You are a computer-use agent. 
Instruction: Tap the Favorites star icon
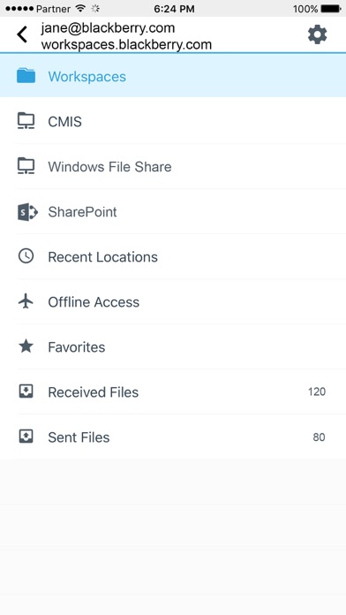pos(26,346)
